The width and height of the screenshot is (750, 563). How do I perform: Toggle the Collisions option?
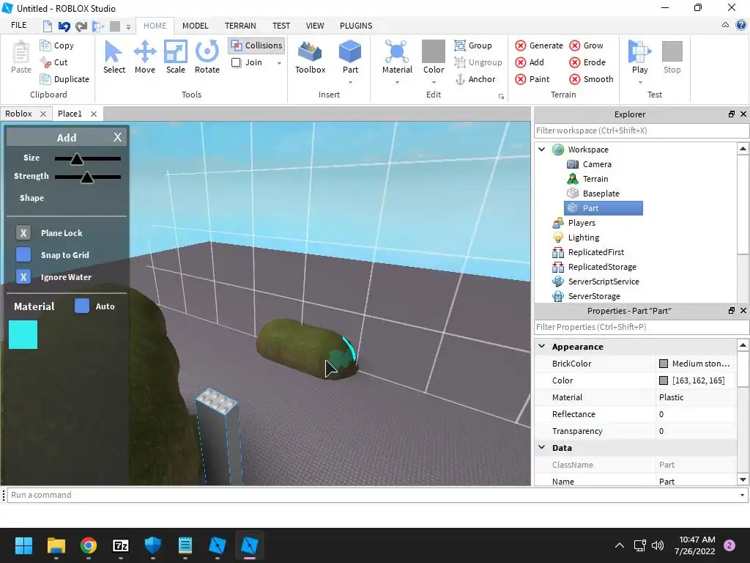point(257,45)
